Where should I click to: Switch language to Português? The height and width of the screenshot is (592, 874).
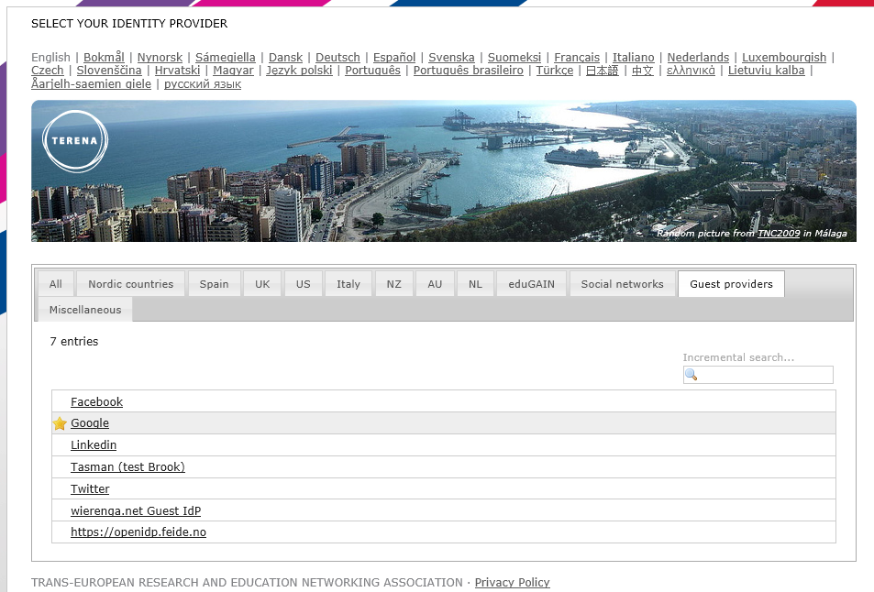(373, 71)
